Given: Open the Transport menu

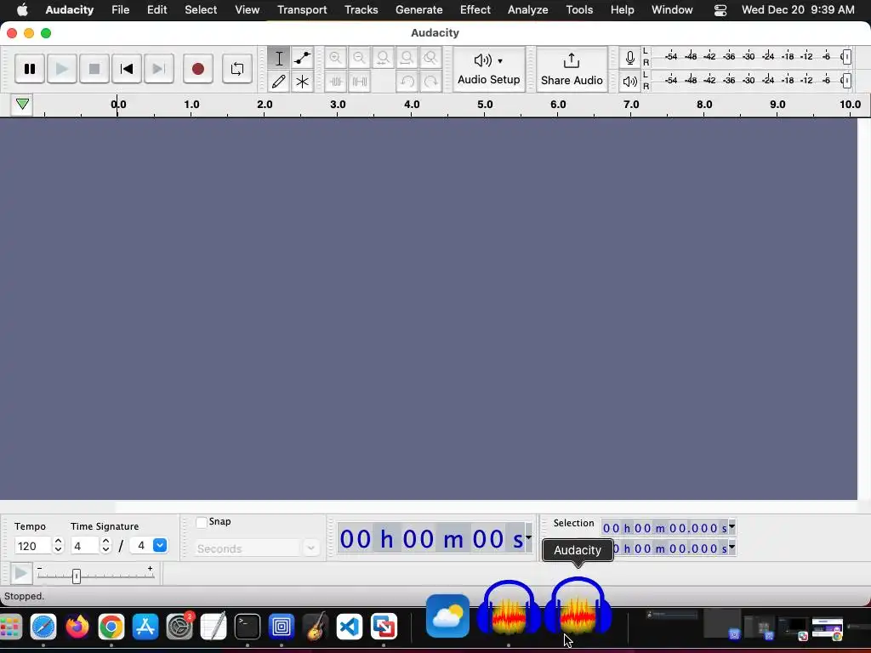Looking at the screenshot, I should [302, 10].
